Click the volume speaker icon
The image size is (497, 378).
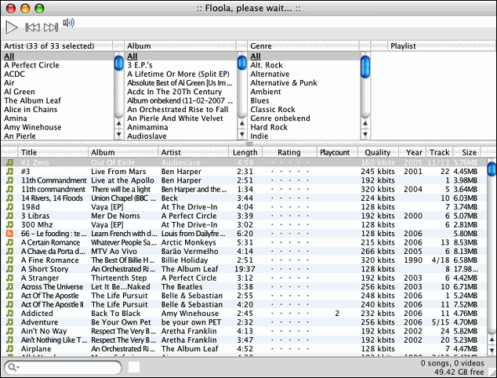[x=68, y=24]
